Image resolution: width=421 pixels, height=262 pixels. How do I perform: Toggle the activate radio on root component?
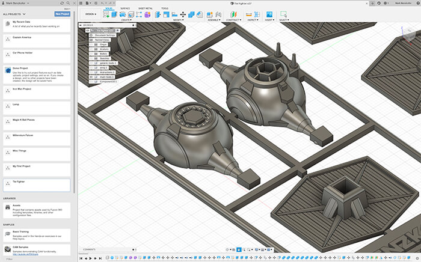tap(118, 31)
